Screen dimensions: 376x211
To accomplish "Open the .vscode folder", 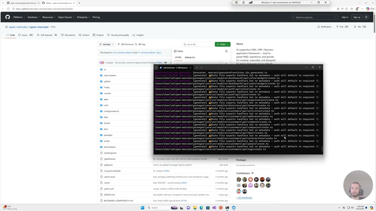I will click(x=107, y=93).
